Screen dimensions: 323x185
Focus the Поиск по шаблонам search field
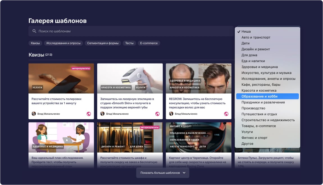(x=132, y=31)
